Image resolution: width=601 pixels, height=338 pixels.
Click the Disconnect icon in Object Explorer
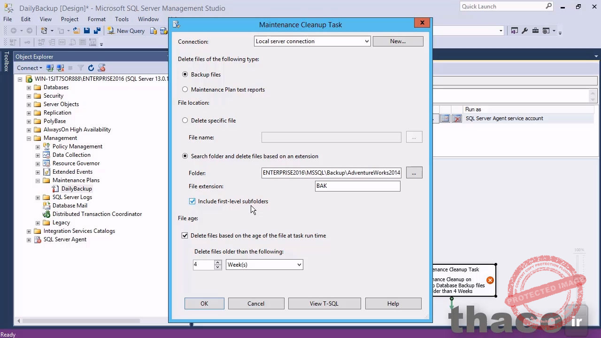point(60,68)
